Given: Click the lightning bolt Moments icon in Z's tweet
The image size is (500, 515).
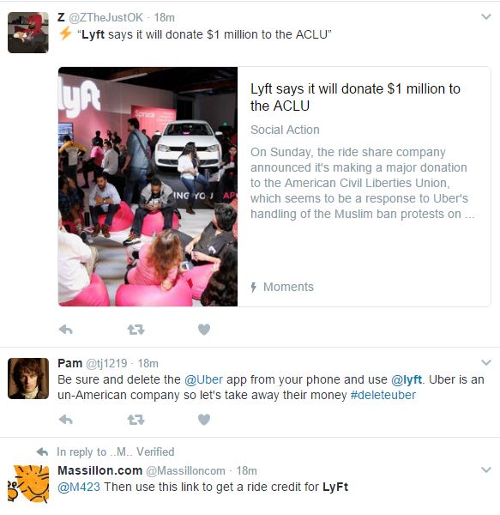Looking at the screenshot, I should [x=65, y=33].
